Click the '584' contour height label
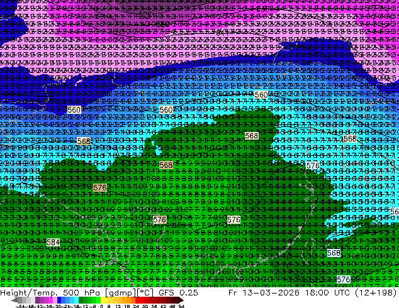Viewport: 399px width, 308px height. point(53,243)
